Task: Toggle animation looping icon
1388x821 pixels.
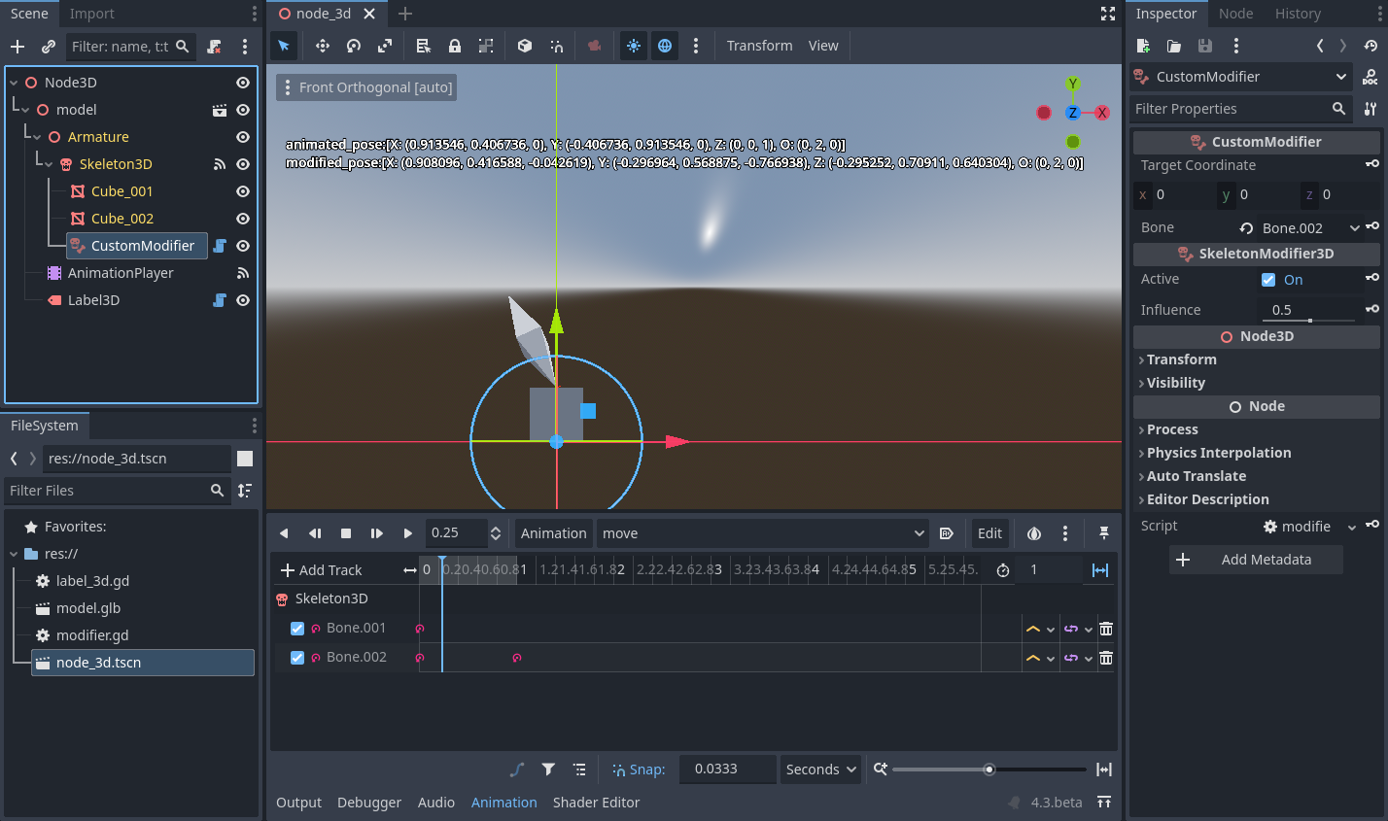Action: (1100, 570)
